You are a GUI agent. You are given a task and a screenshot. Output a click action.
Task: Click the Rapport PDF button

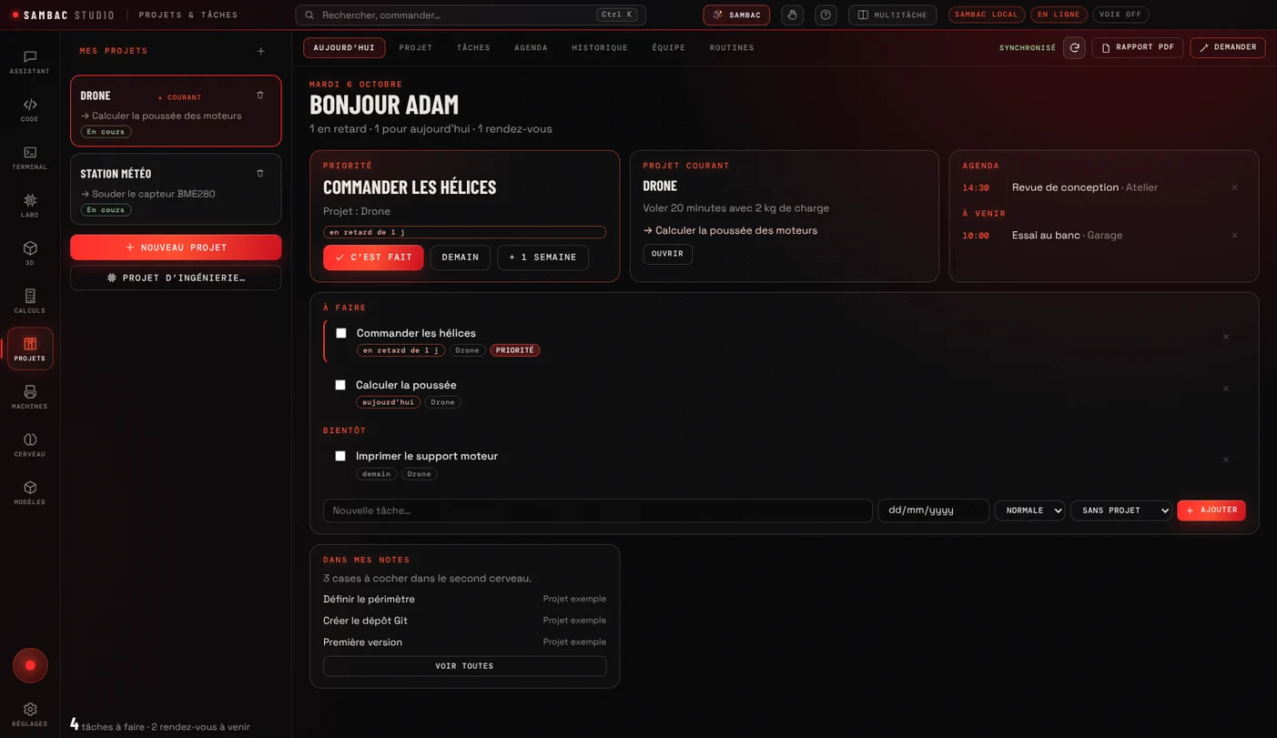[x=1138, y=47]
